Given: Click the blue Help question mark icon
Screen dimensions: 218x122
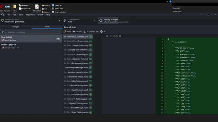Looking at the screenshot, I should coord(170,1).
